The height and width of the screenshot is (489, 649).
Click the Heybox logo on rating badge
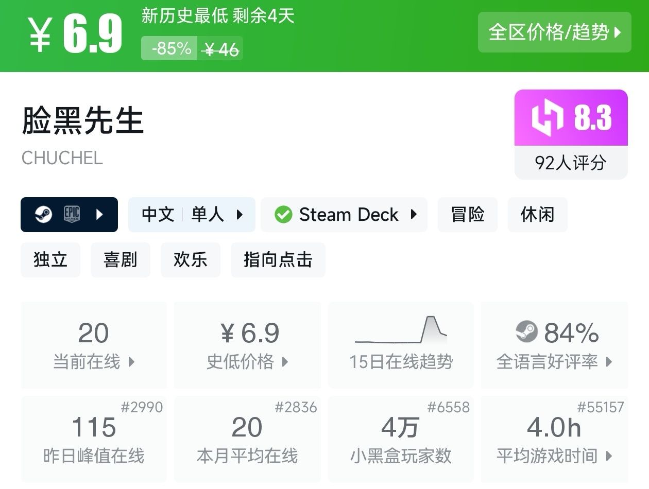click(548, 118)
